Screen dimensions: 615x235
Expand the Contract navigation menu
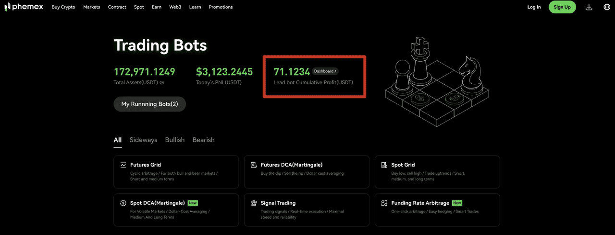coord(117,7)
